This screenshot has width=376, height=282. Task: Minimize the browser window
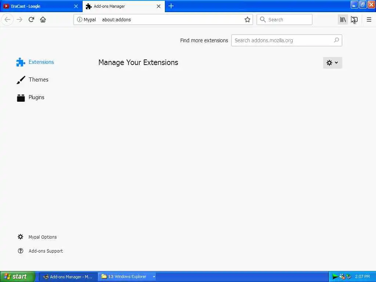tap(354, 4)
